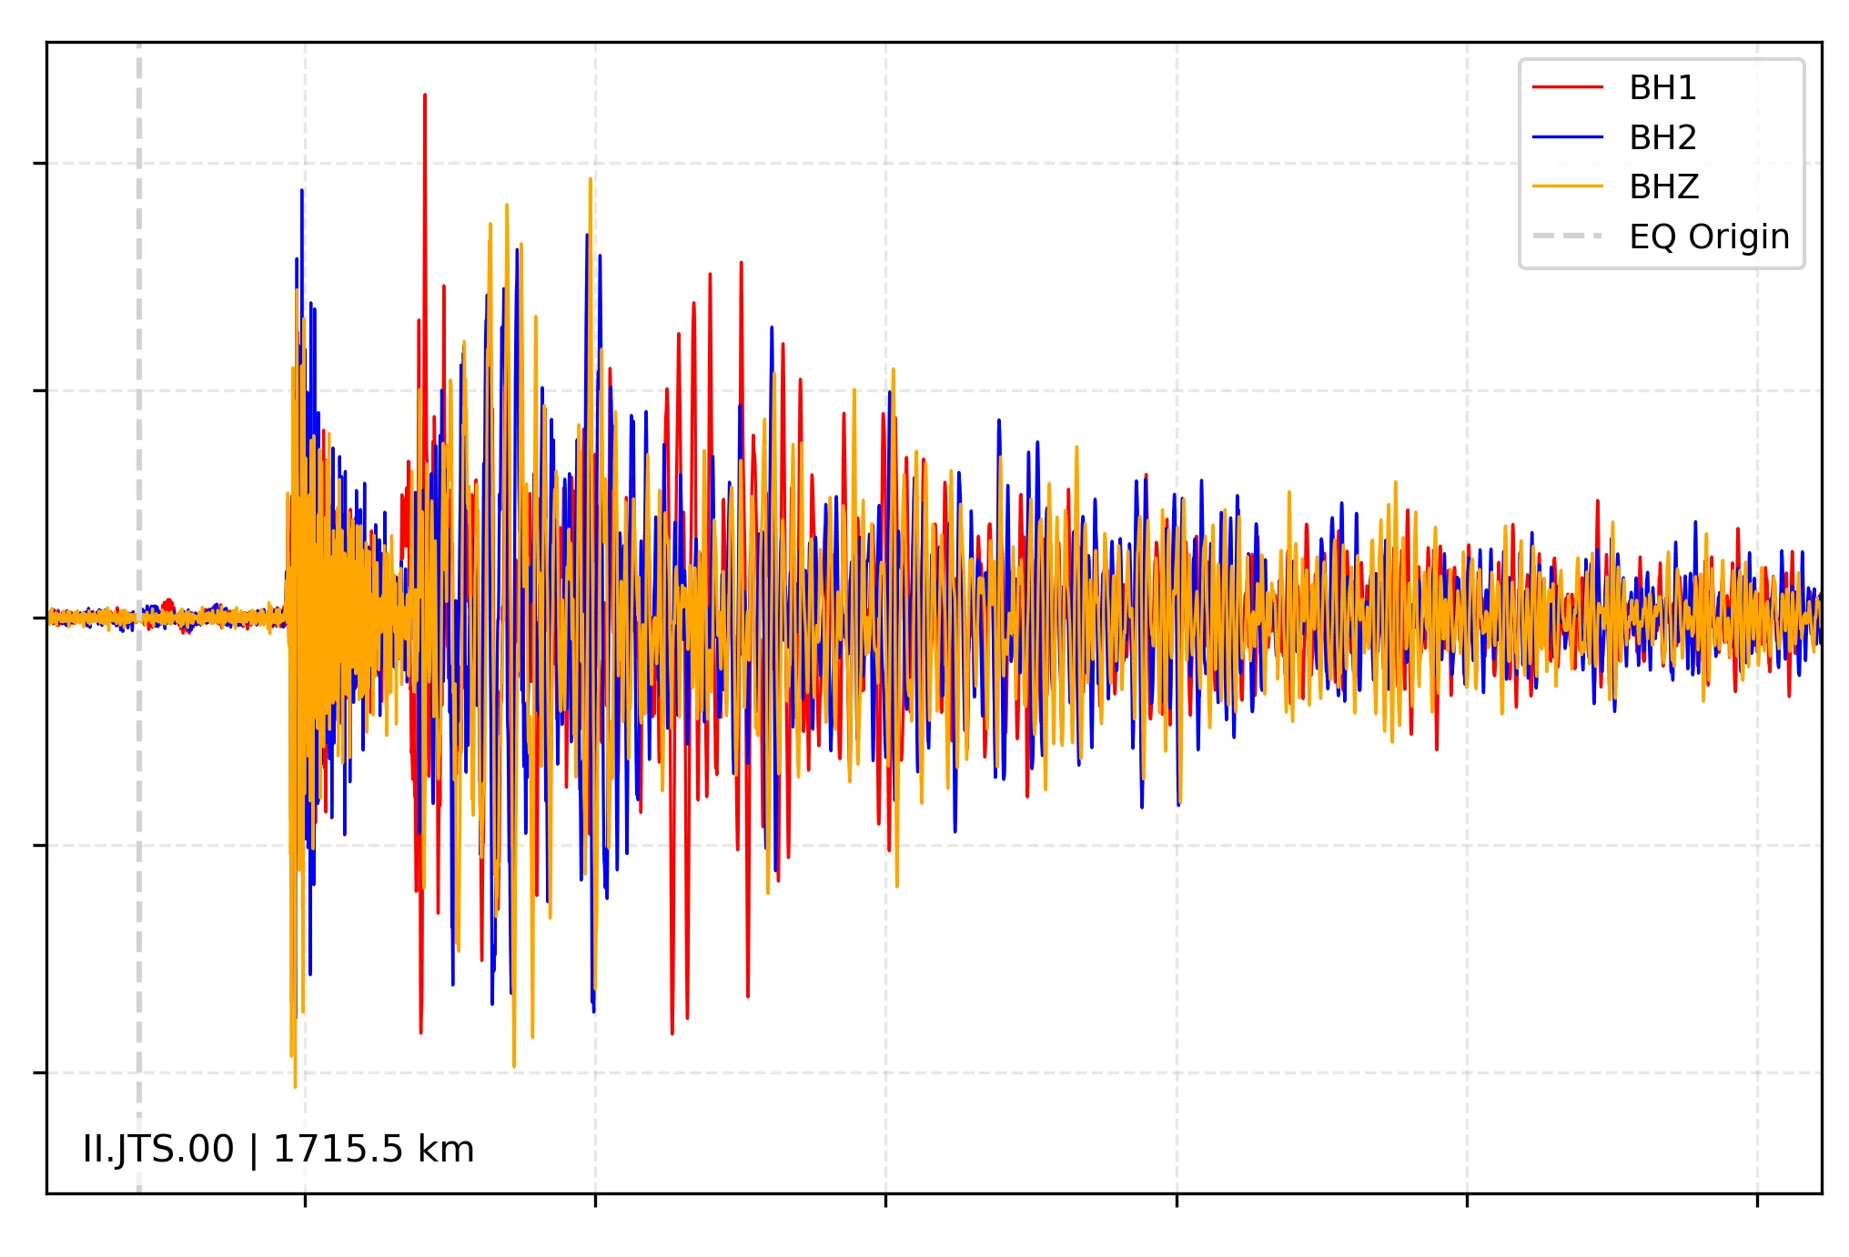Click the II.JTS.00 station distance annotation
The image size is (1849, 1257).
tap(278, 1149)
